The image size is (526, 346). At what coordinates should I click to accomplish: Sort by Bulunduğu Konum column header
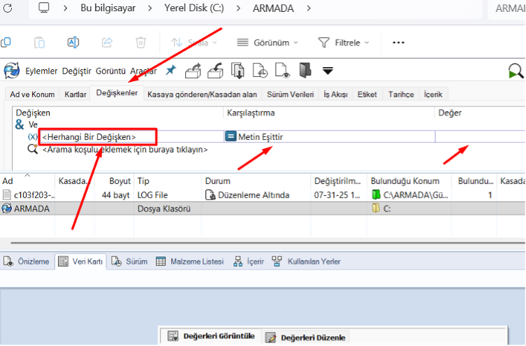coord(409,181)
